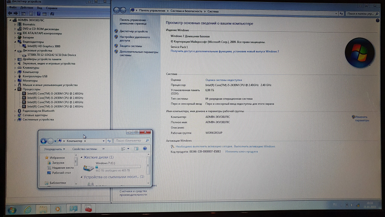Open the Вид menu in Device Manager

pos(40,8)
